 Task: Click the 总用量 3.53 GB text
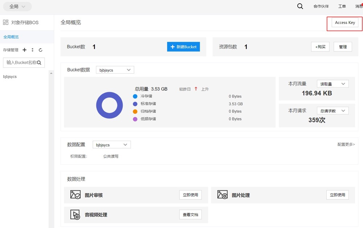click(151, 89)
